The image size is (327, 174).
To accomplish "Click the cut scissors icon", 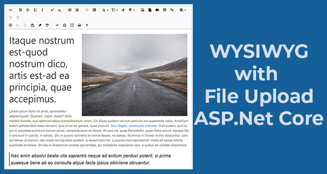I will pos(18,25).
